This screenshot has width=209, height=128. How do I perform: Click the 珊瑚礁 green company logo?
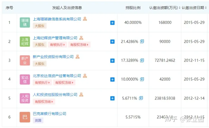pos(25,23)
